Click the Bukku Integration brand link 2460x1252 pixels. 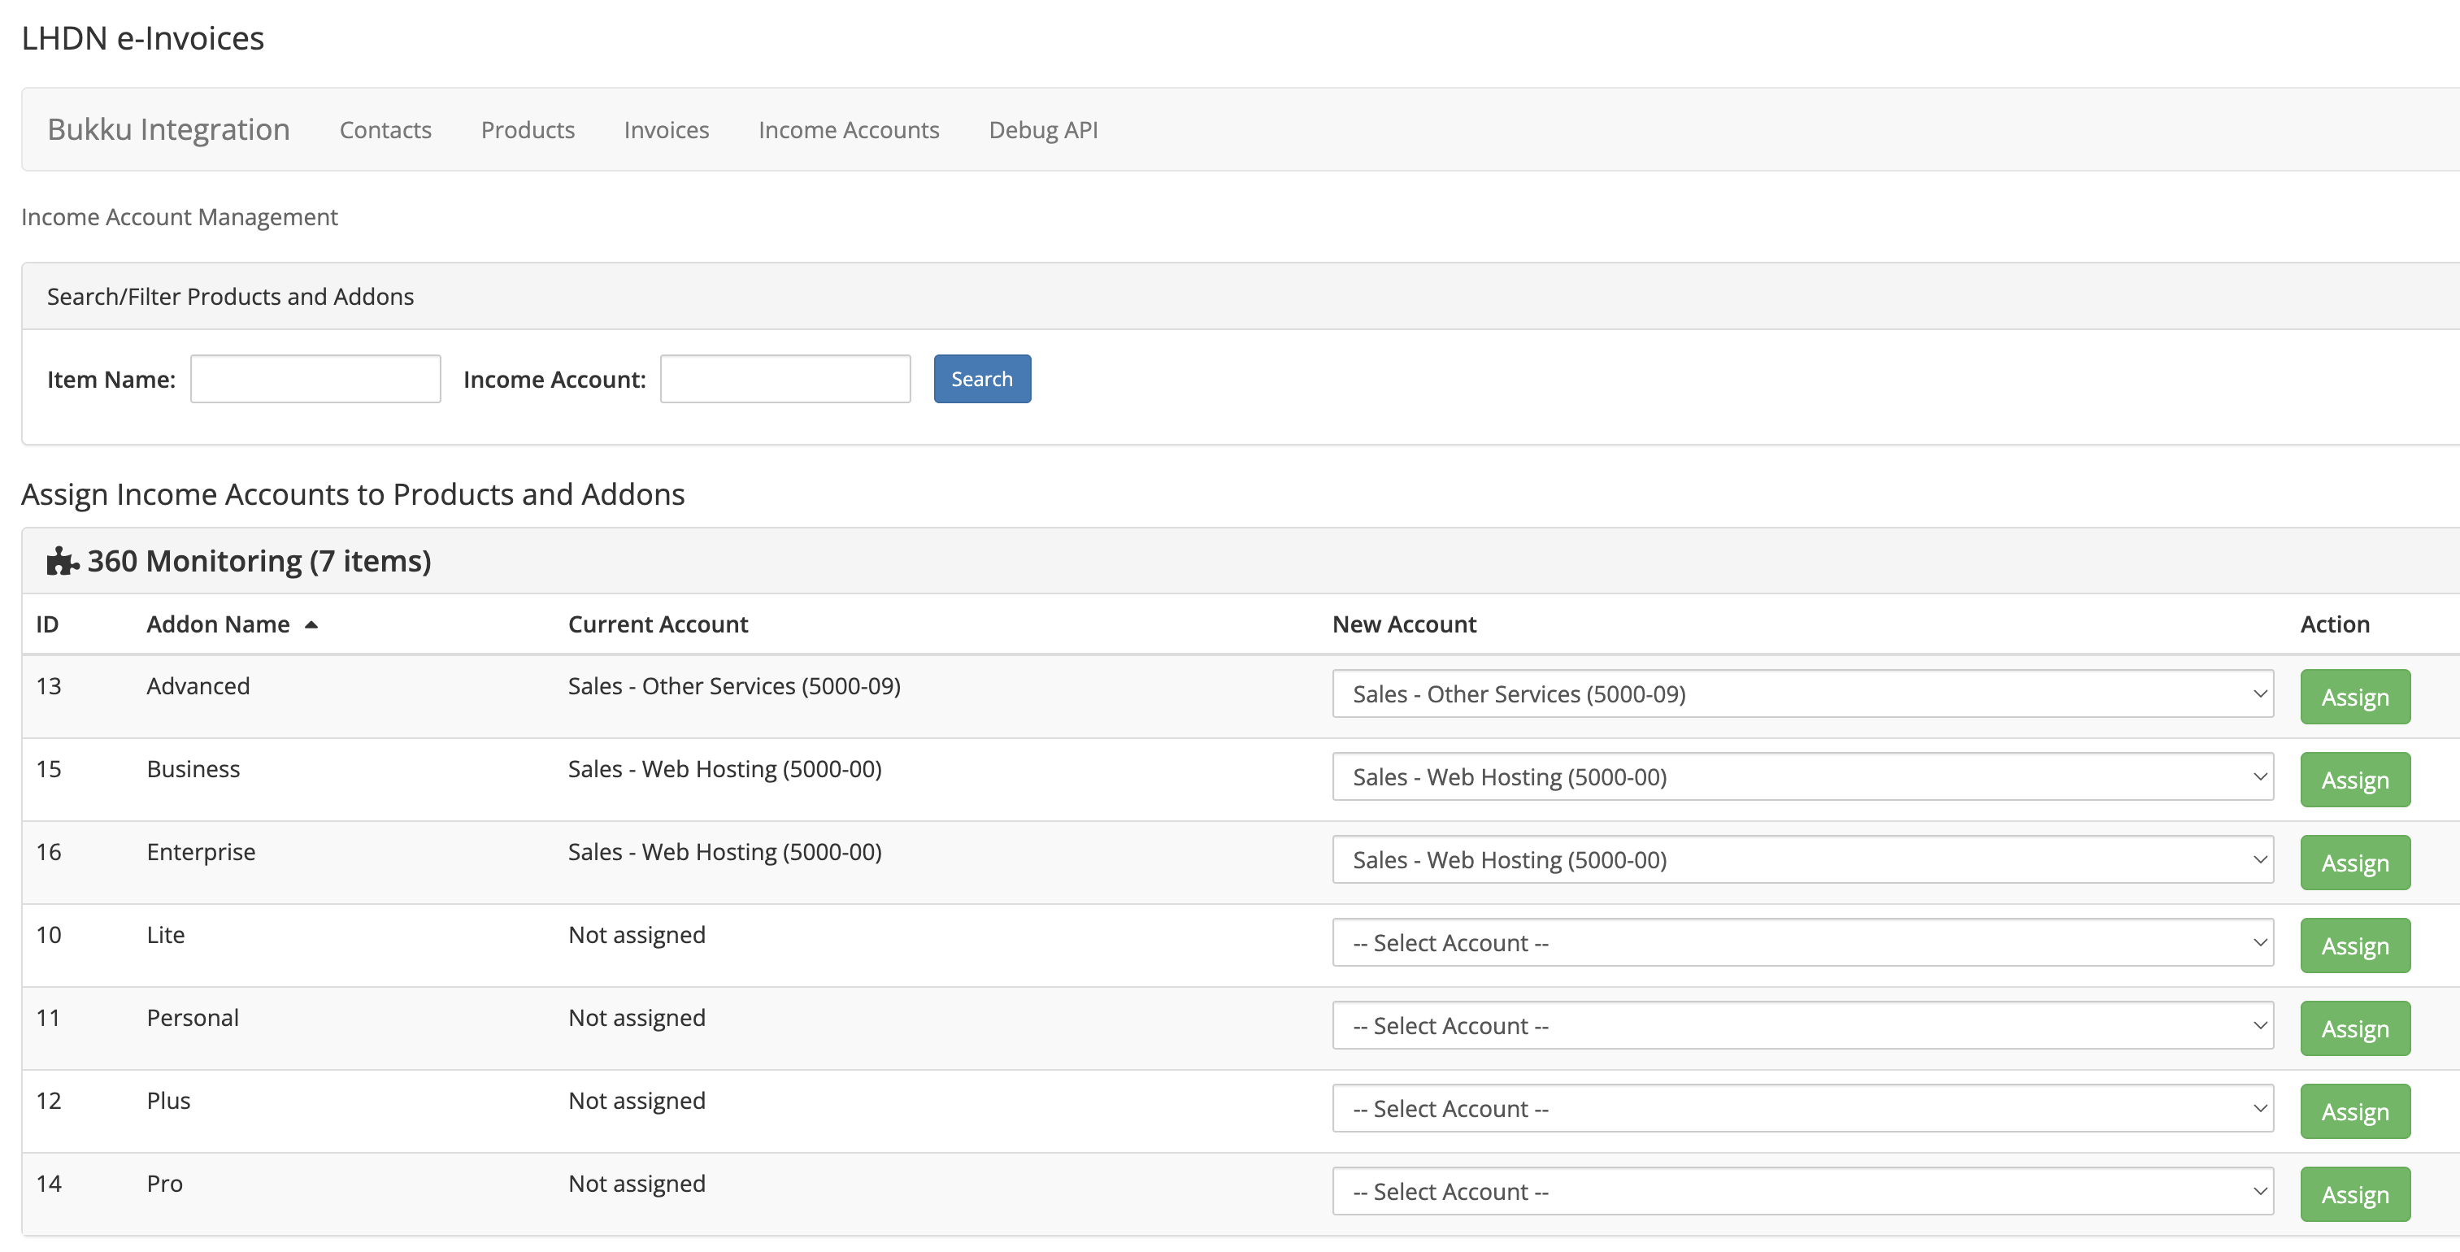pyautogui.click(x=168, y=129)
